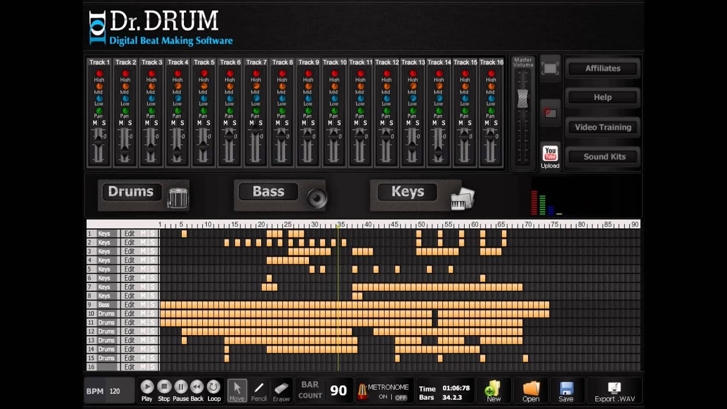The image size is (727, 409).
Task: Click Track 9 Low EQ knob
Action: click(308, 99)
